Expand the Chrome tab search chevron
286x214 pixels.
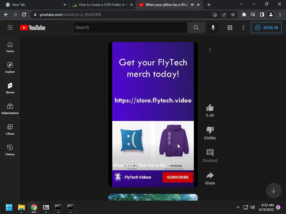241,4
